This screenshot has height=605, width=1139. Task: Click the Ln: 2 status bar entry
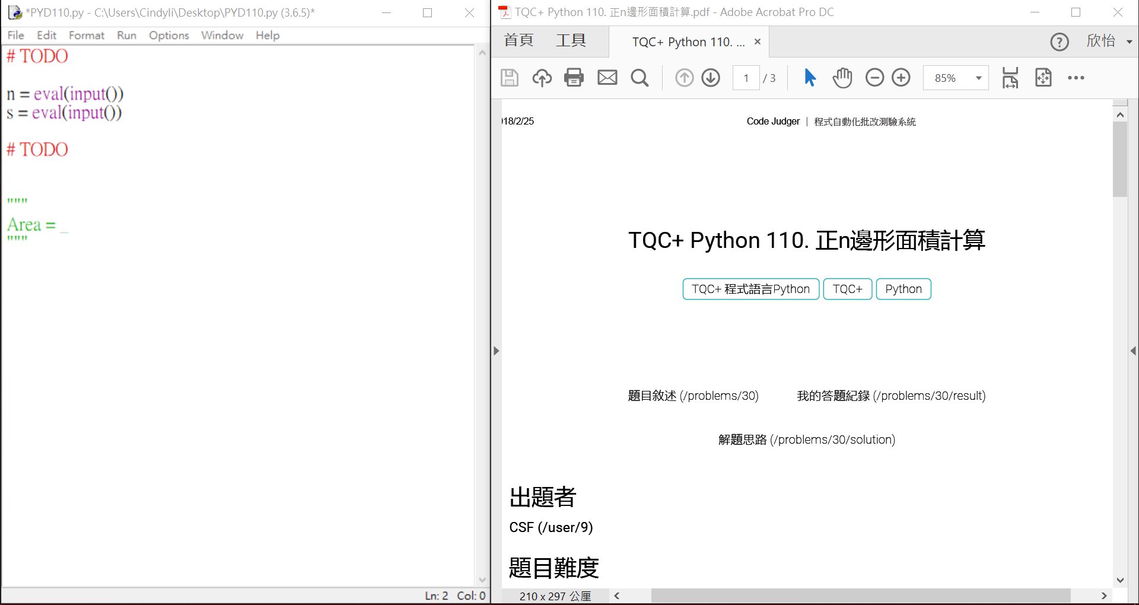[436, 596]
